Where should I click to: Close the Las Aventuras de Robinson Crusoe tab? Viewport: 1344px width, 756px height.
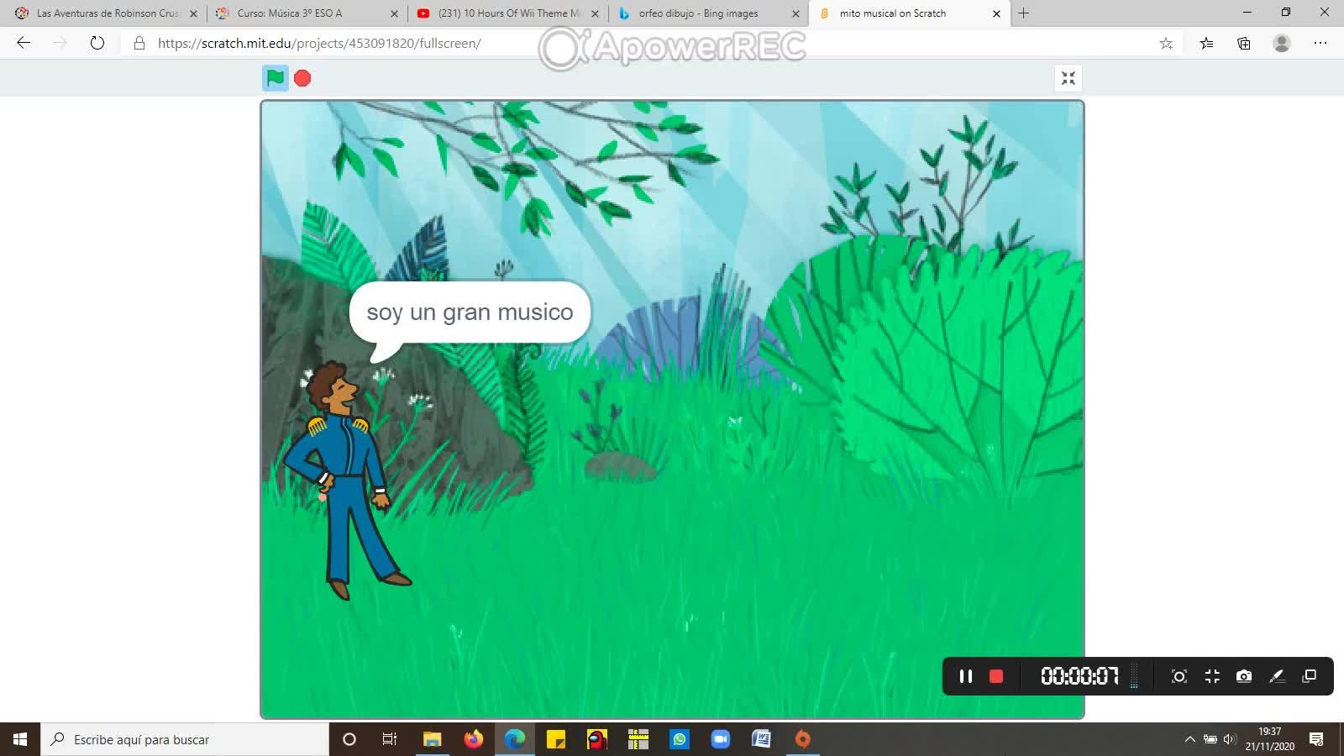(193, 13)
